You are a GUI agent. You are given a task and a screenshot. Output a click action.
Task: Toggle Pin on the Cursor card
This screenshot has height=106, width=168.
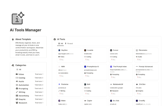point(113,60)
